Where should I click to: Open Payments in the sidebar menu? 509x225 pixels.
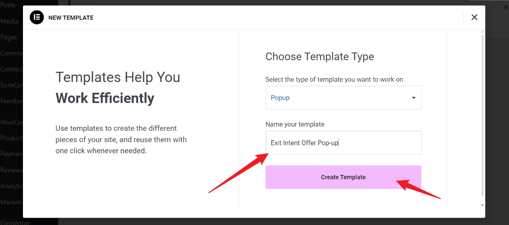click(x=11, y=154)
